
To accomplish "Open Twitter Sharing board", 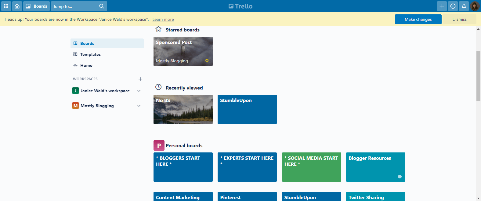I will [x=376, y=196].
